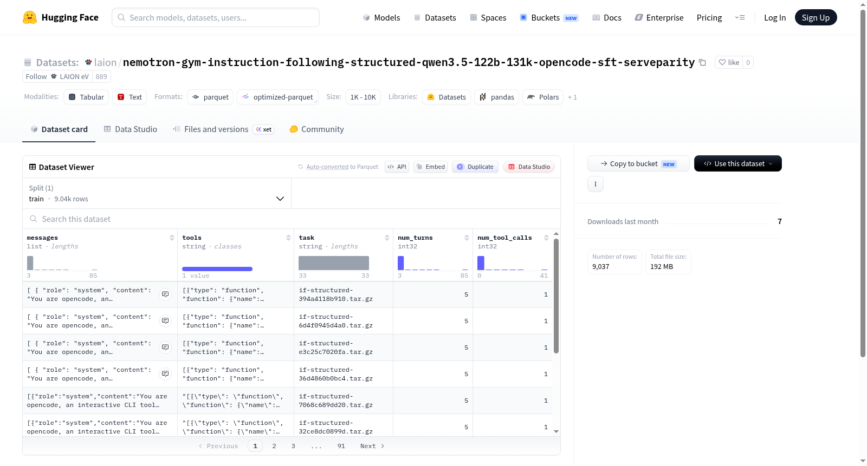Click the API button in viewer
The height and width of the screenshot is (466, 867).
[397, 167]
